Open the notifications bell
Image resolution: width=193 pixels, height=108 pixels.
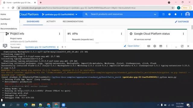click(x=176, y=14)
